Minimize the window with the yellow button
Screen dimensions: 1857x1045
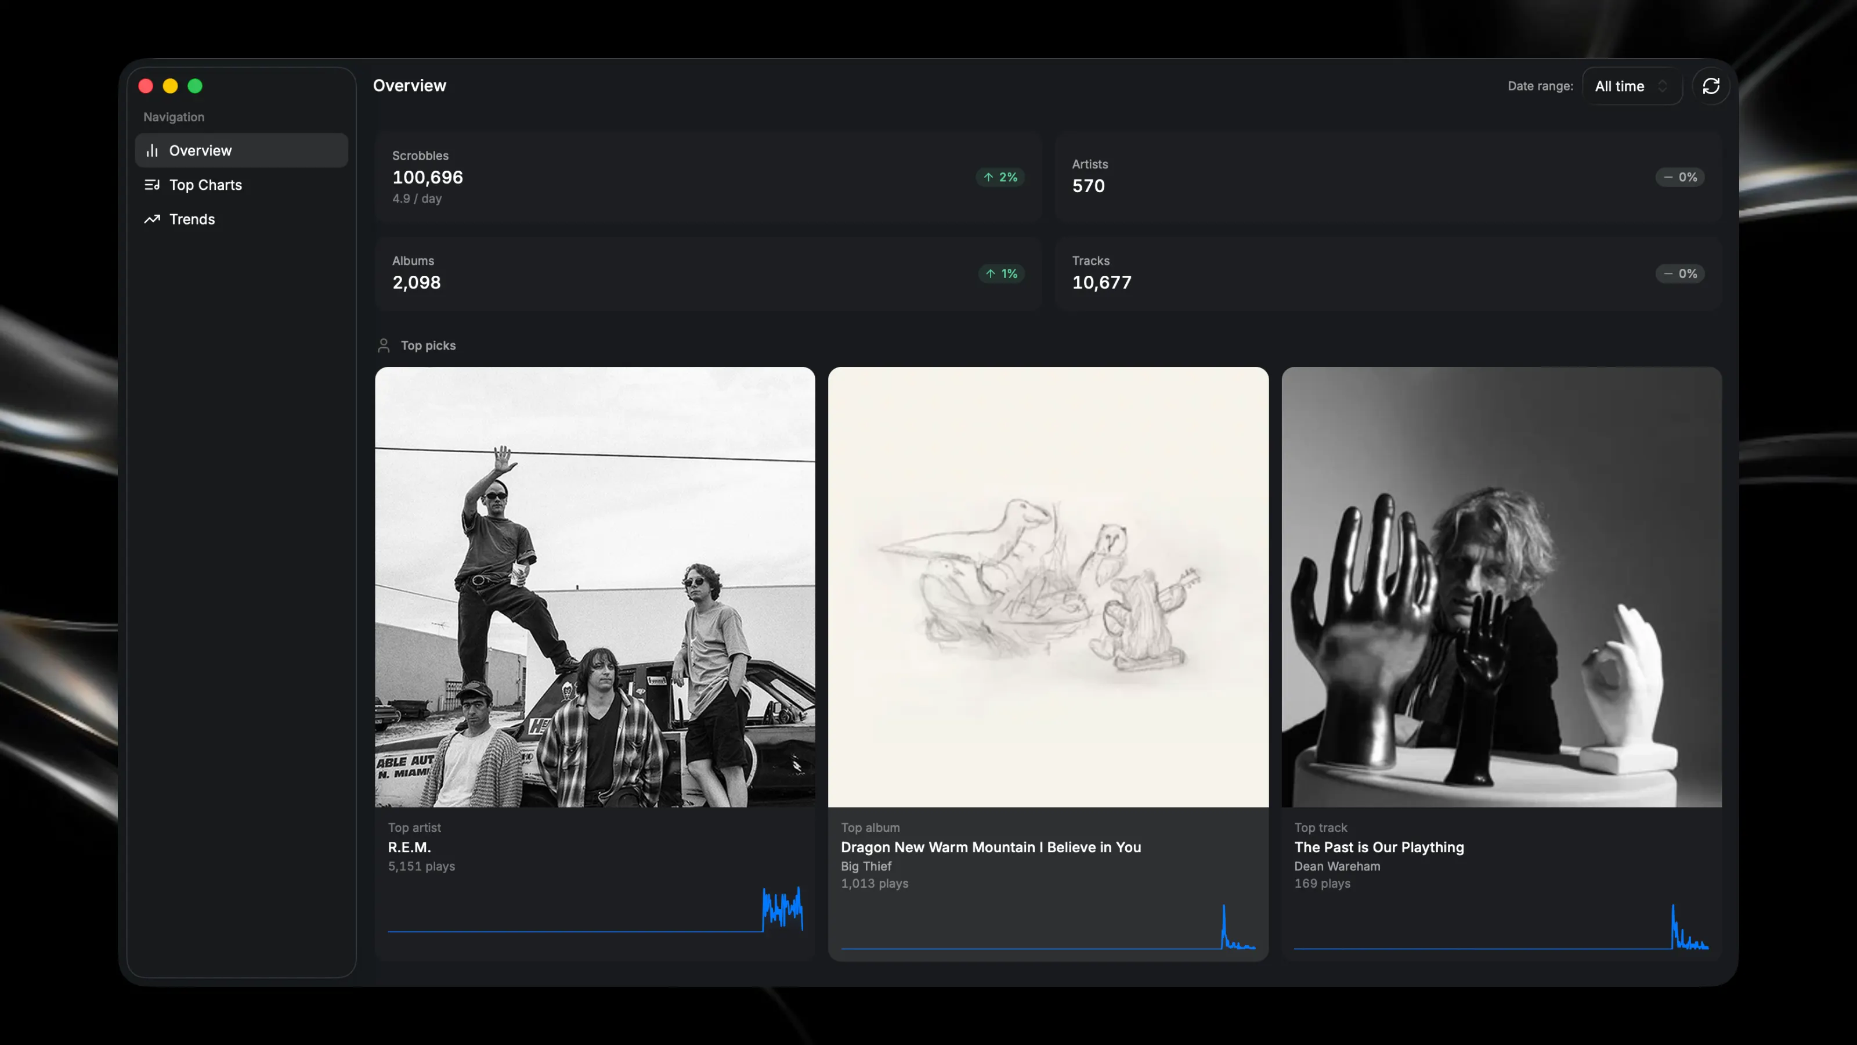coord(170,86)
